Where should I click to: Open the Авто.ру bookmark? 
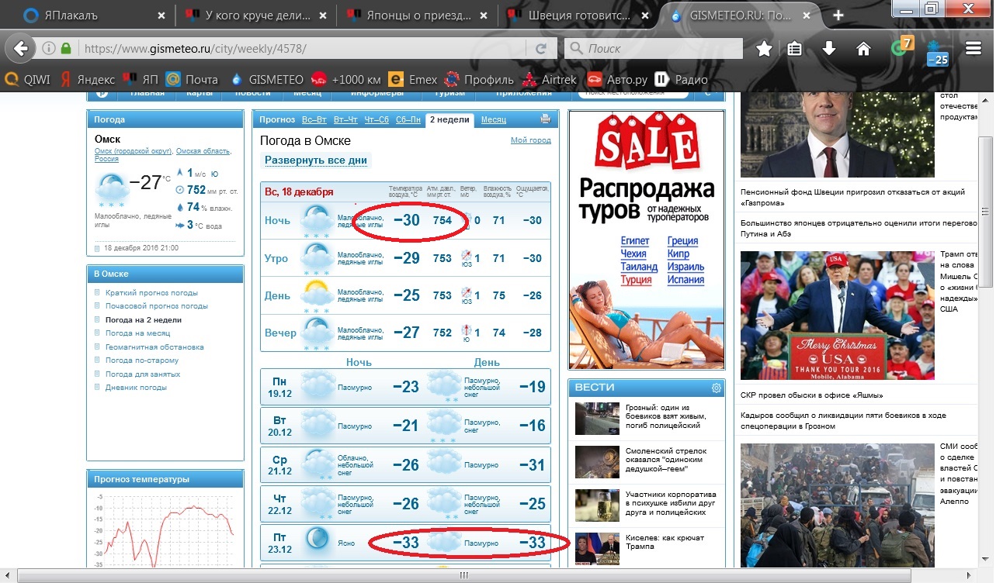[617, 79]
